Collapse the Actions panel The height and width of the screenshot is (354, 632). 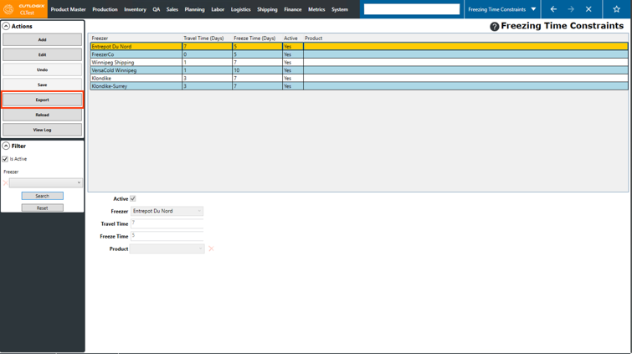(x=6, y=27)
